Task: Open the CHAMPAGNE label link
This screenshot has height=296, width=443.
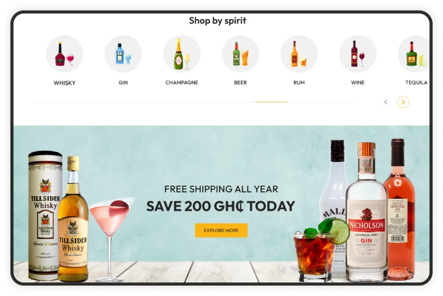Action: point(182,83)
